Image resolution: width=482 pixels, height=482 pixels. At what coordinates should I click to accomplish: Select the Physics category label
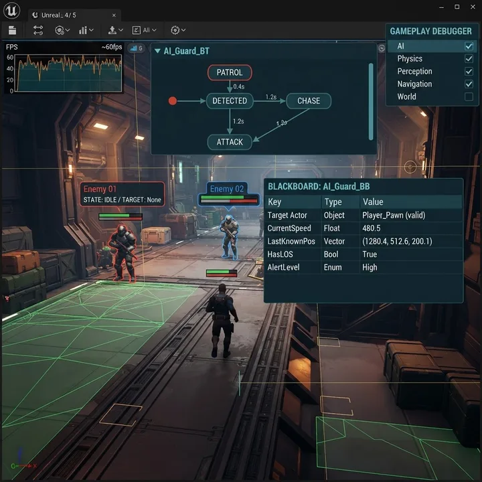(410, 59)
